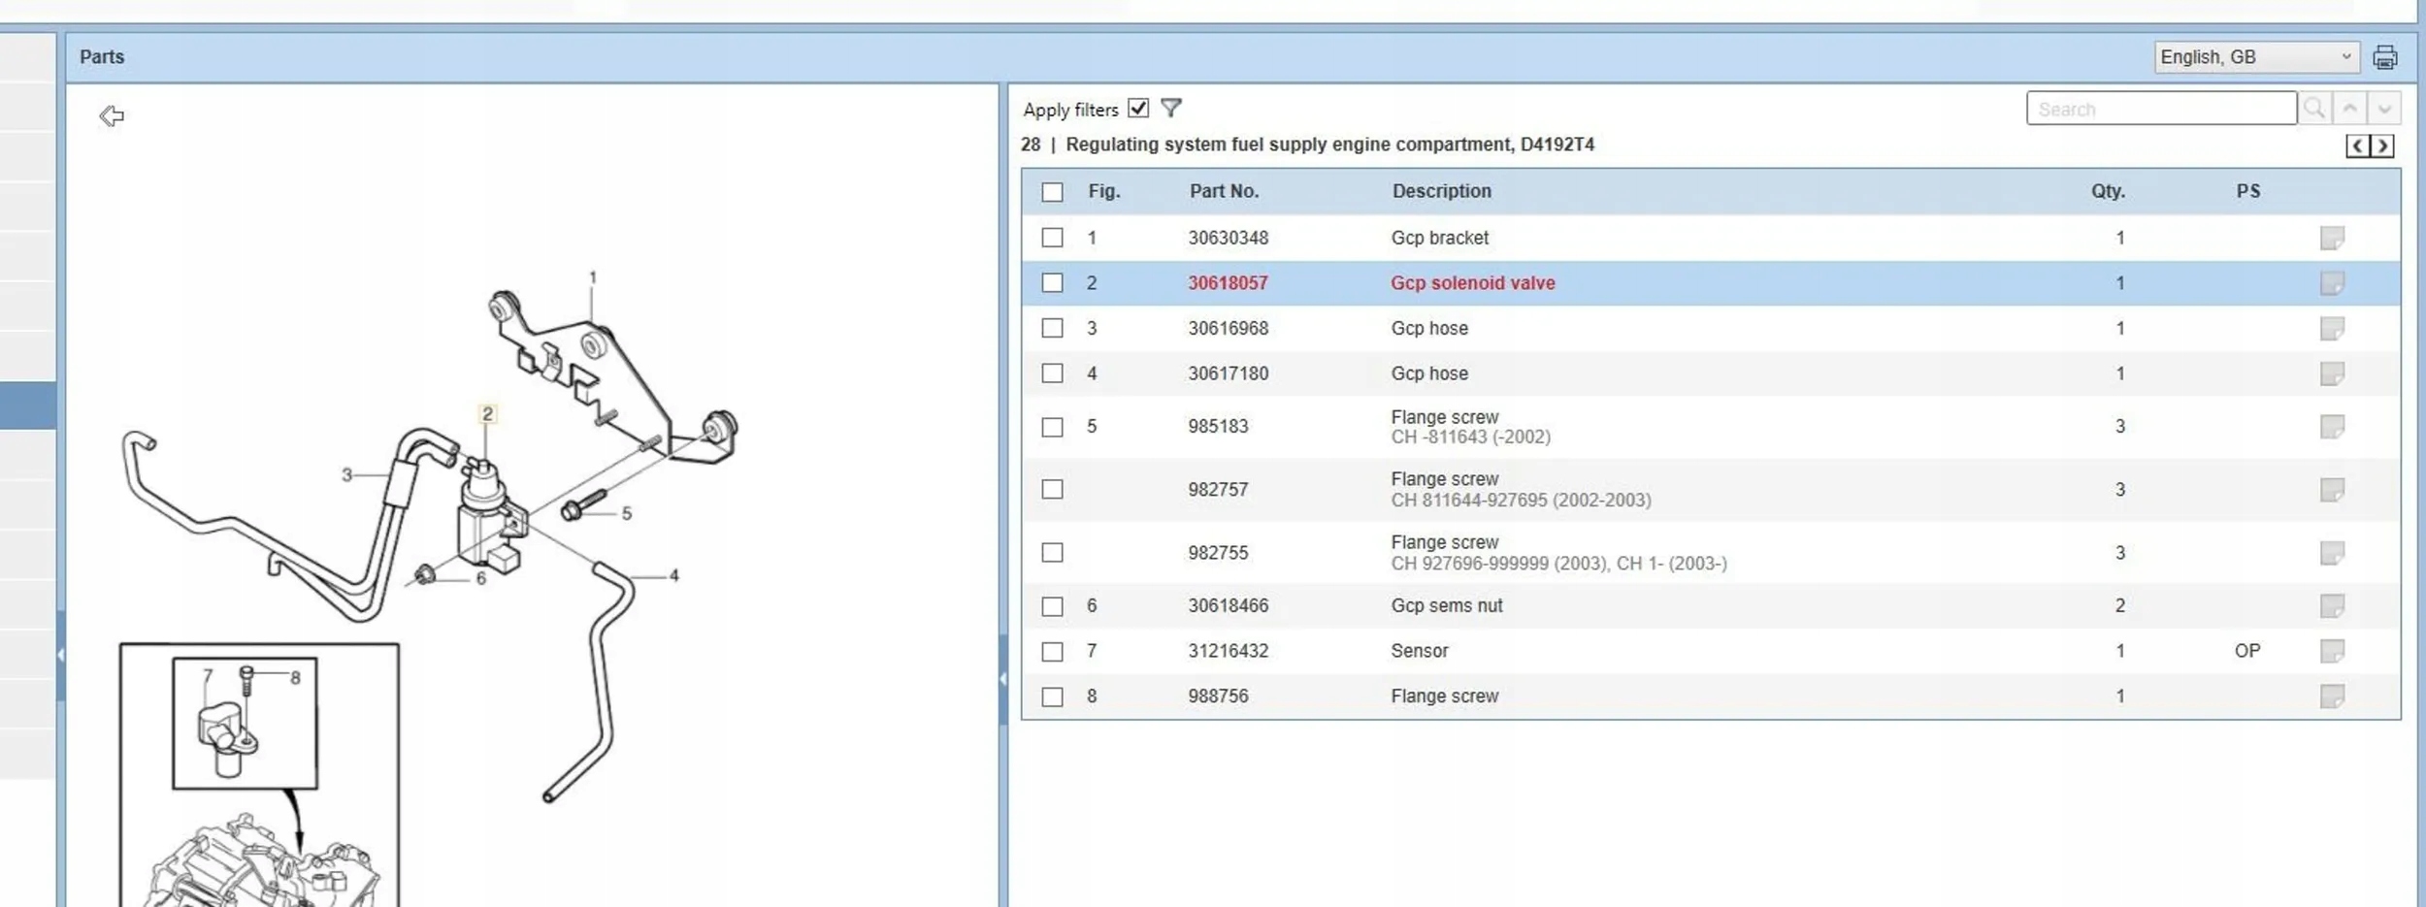
Task: Open the English, GB language dropdown
Action: click(x=2255, y=57)
